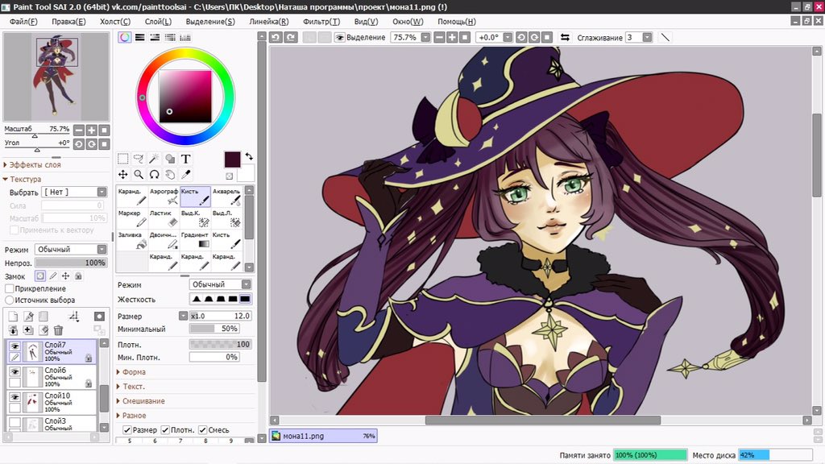Screen dimensions: 825x464
Task: Toggle visibility of layer Слой10
Action: point(15,396)
